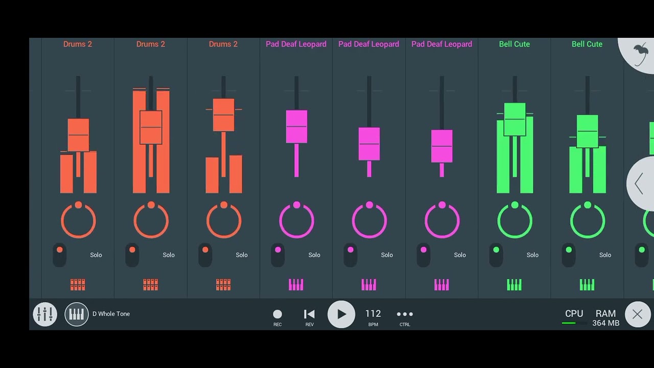Open the D Whole Tone keyboard icon

pyautogui.click(x=77, y=314)
